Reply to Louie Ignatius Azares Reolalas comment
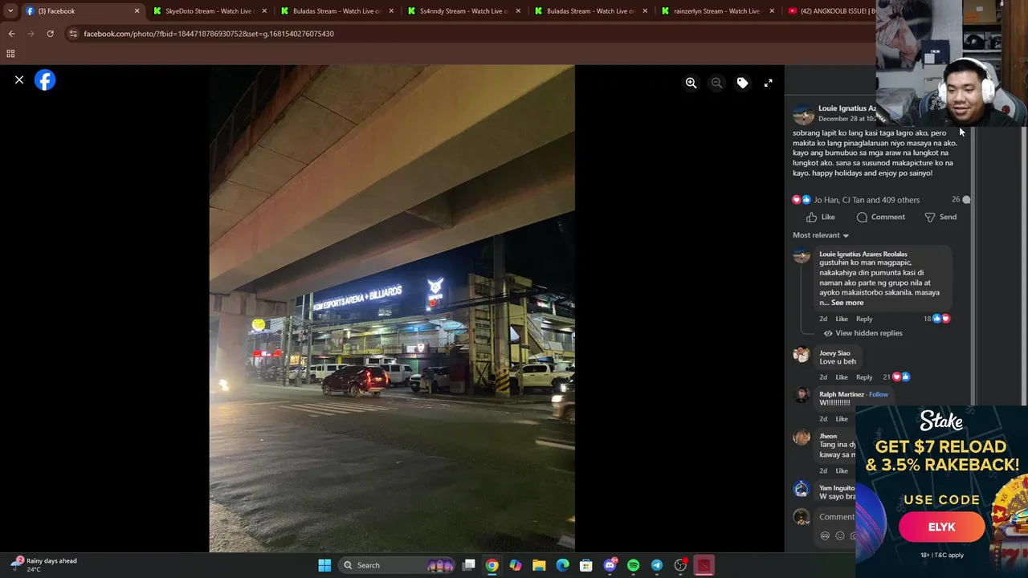The image size is (1028, 578). click(864, 319)
